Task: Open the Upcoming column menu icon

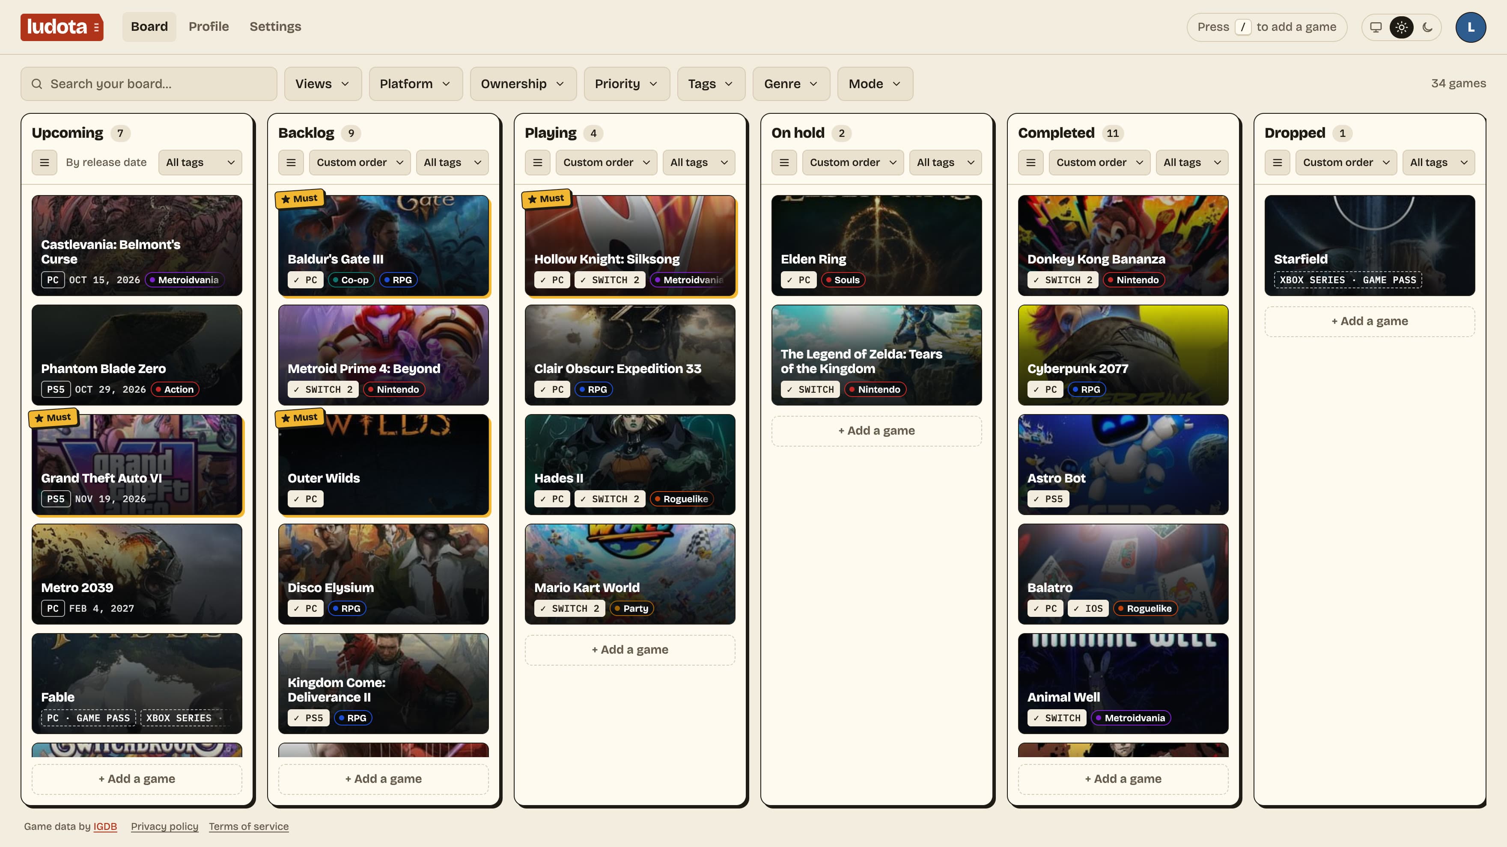Action: pos(45,163)
